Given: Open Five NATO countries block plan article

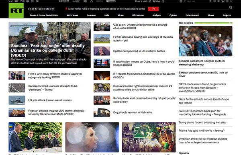Looking at the screenshot, I should [202, 112].
